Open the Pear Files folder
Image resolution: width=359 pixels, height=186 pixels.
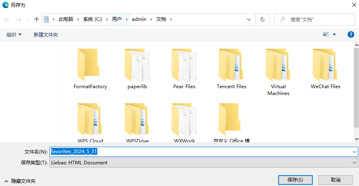click(x=184, y=69)
